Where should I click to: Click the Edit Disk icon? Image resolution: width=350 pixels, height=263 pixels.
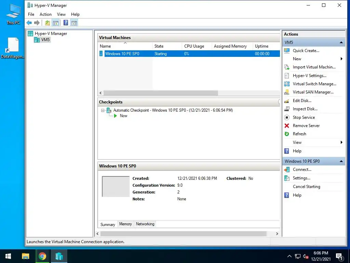(287, 101)
